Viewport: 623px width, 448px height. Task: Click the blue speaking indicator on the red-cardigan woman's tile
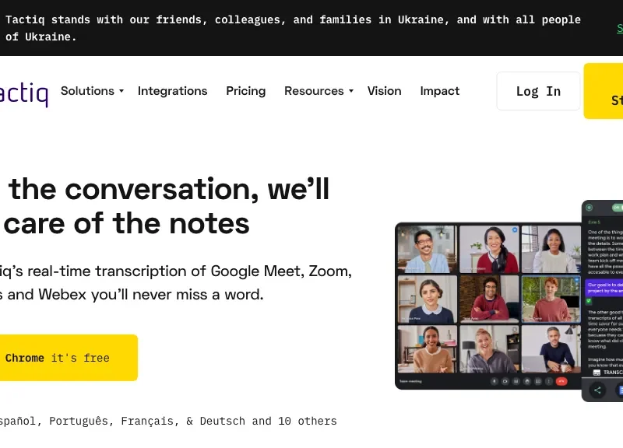pos(515,229)
